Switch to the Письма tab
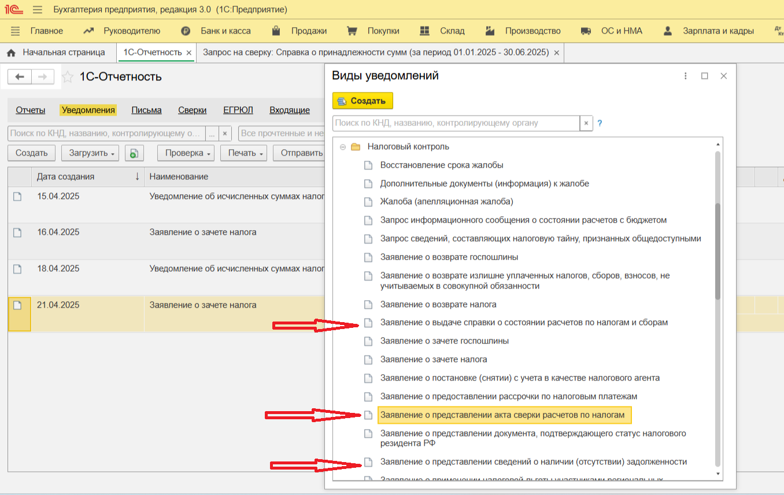 click(x=146, y=110)
